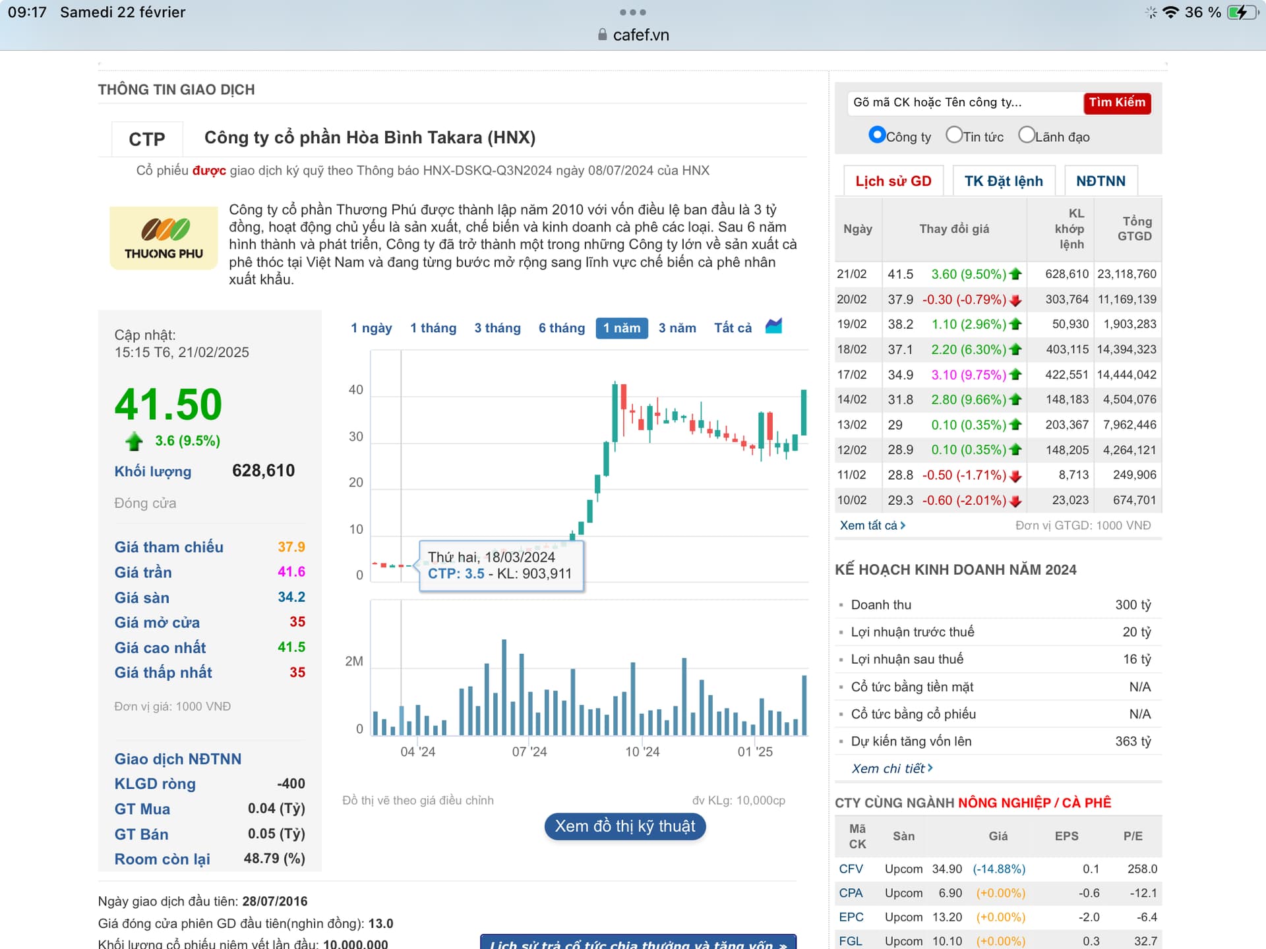Open Lịch sử trả cổ tức expander

(638, 943)
